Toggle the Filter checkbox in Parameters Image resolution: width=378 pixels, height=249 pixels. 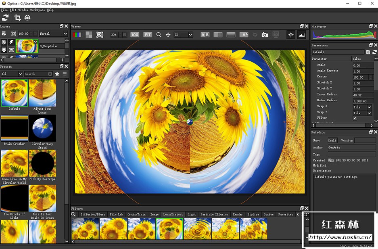pos(355,118)
